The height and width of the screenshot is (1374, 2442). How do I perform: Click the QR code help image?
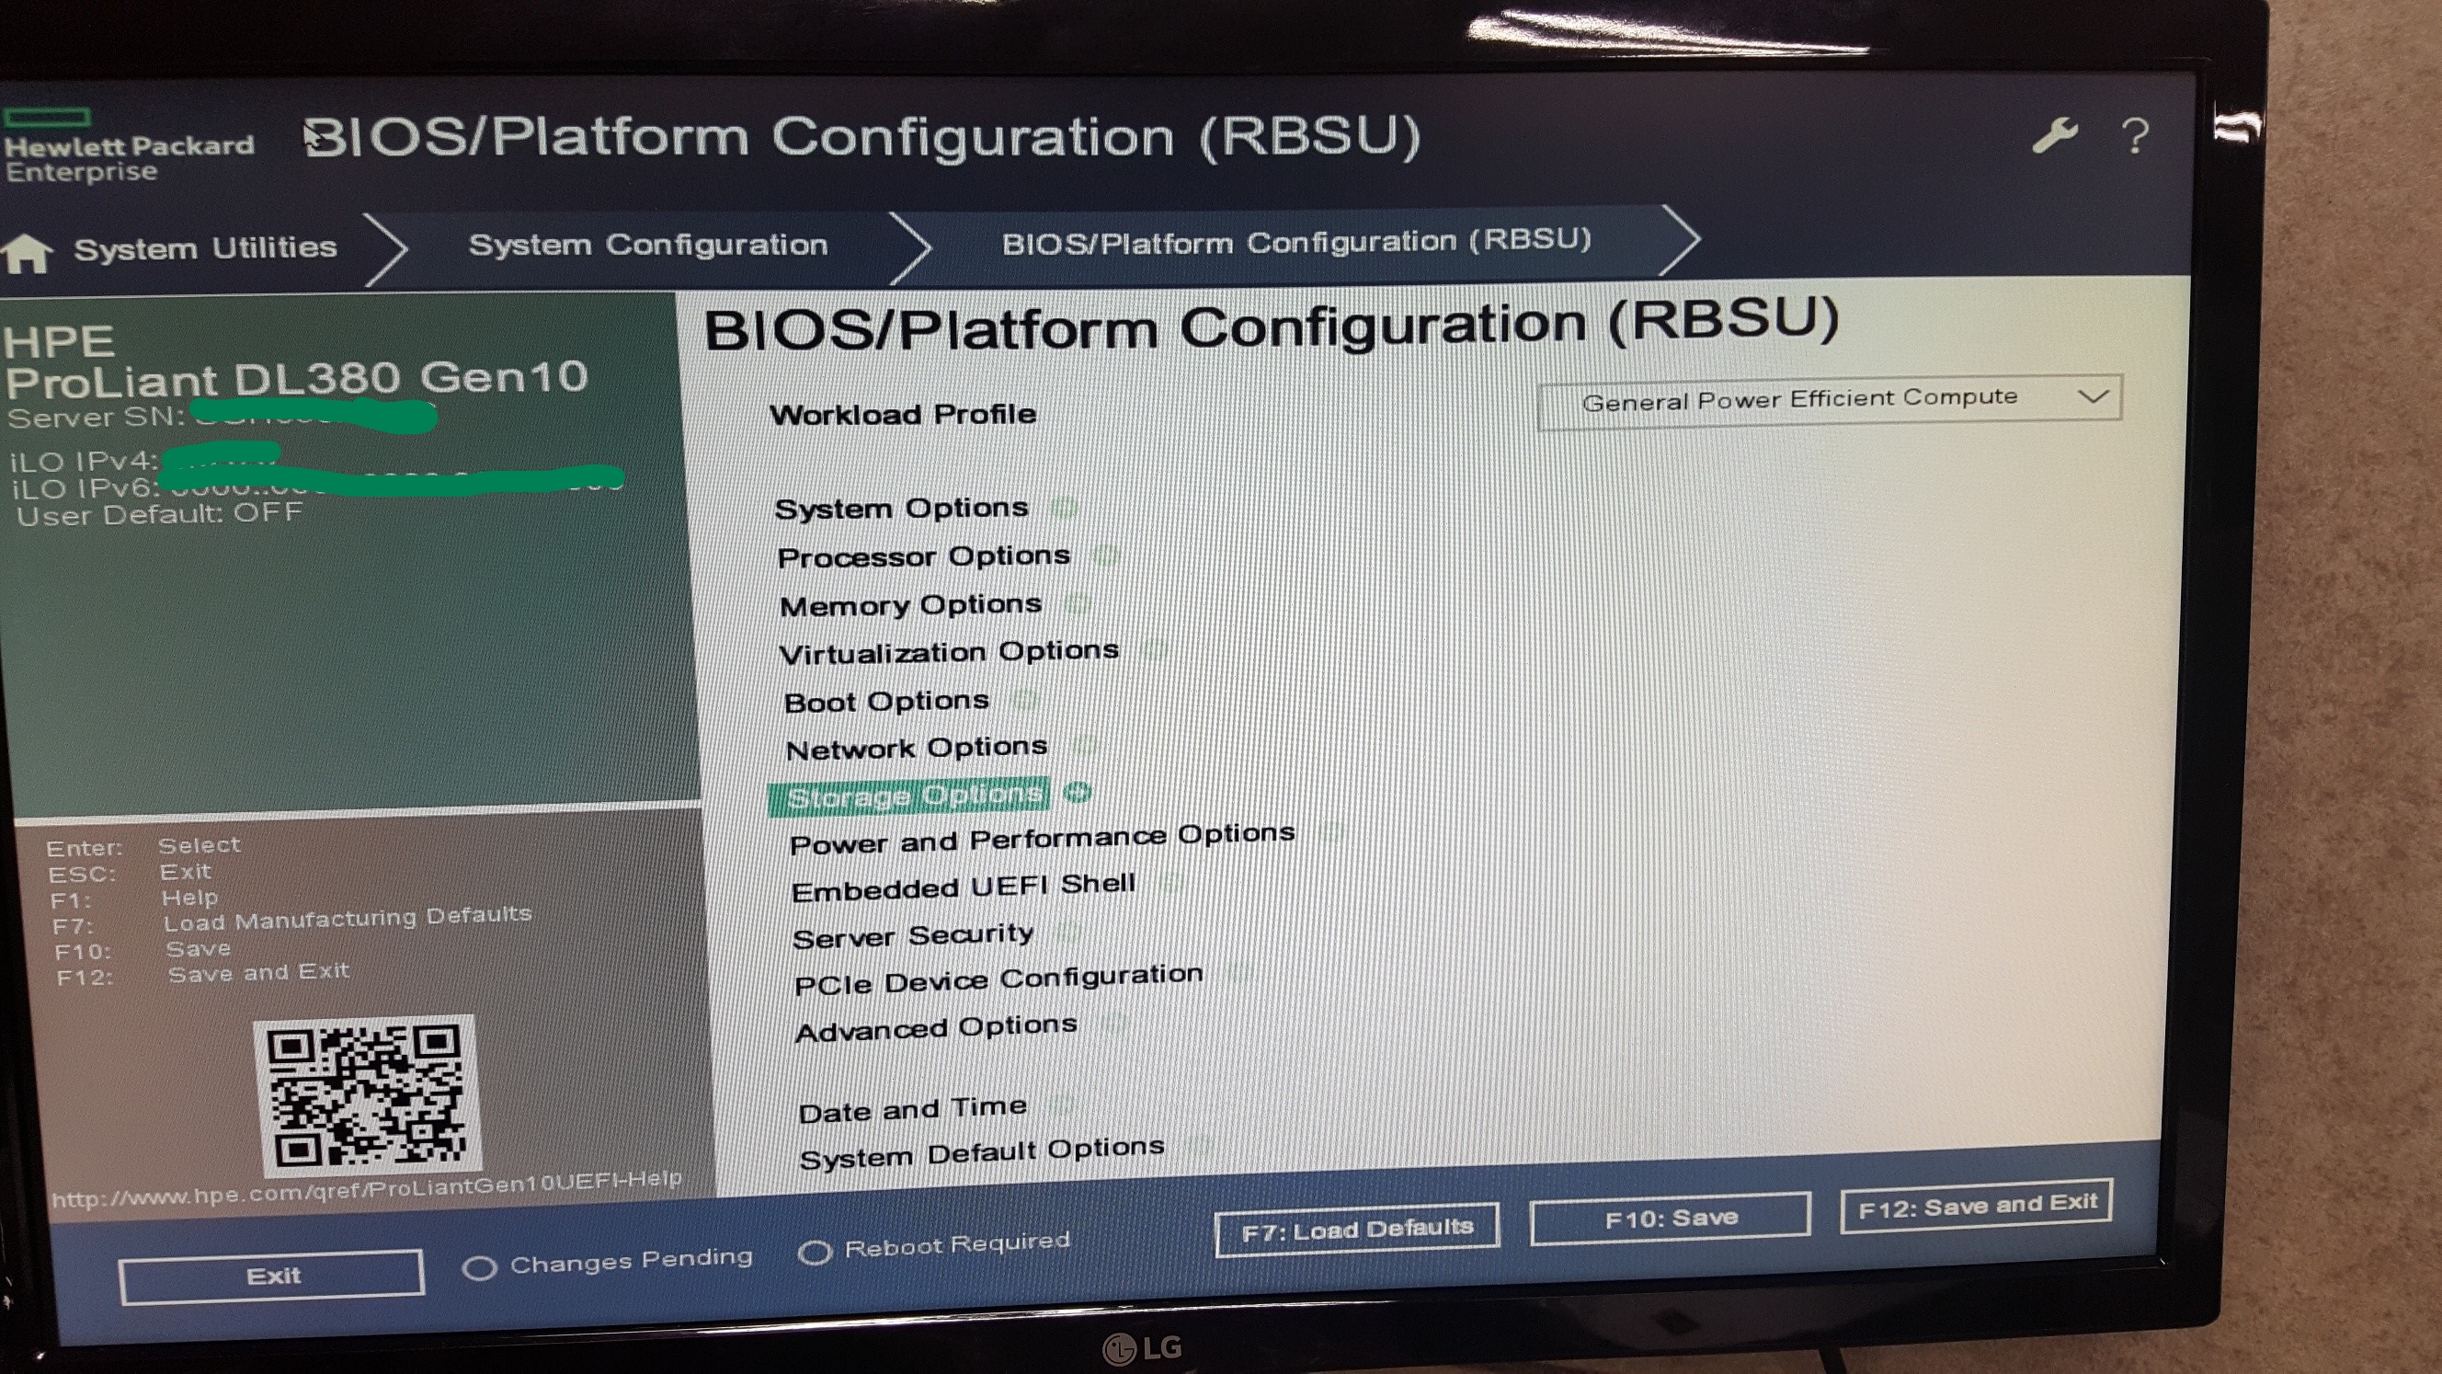367,1095
